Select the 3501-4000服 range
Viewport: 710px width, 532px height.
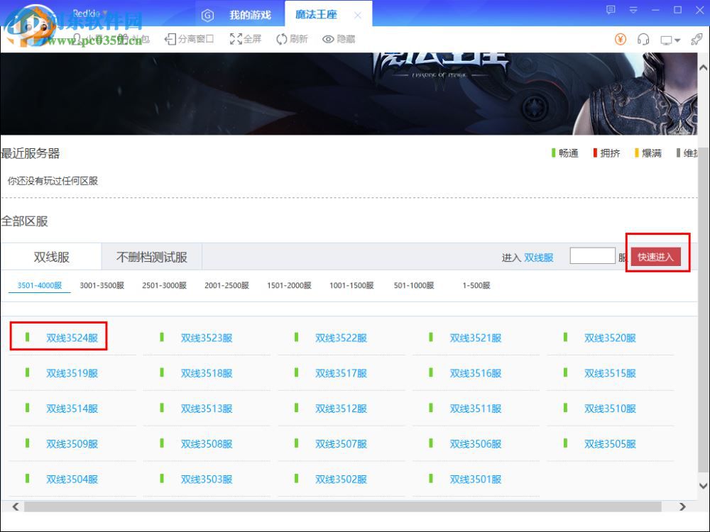39,285
